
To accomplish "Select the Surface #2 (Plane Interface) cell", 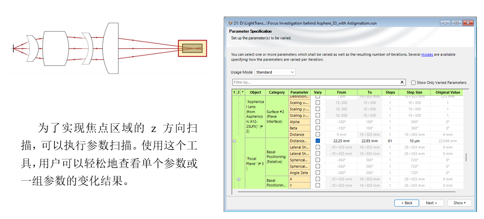I will (277, 117).
